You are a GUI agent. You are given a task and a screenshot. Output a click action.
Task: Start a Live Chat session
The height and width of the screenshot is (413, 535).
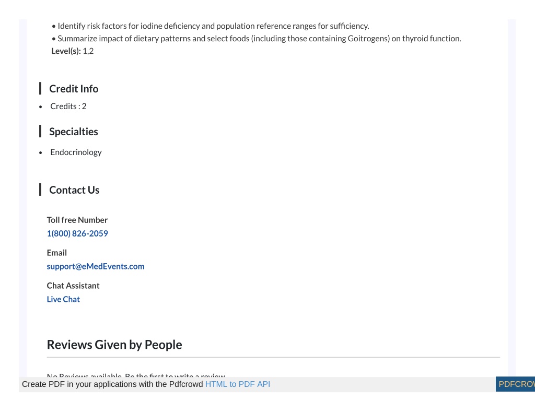point(63,299)
